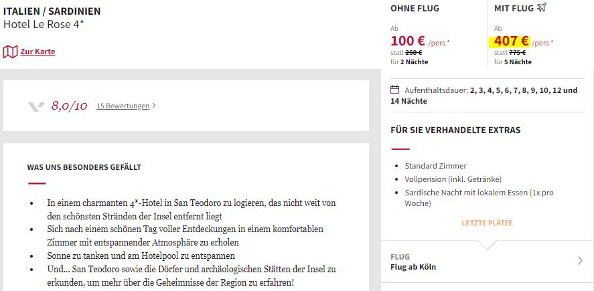Click the FÜR SIE VERHANDELTE EXTRAS heading
This screenshot has height=291, width=594.
tap(456, 130)
